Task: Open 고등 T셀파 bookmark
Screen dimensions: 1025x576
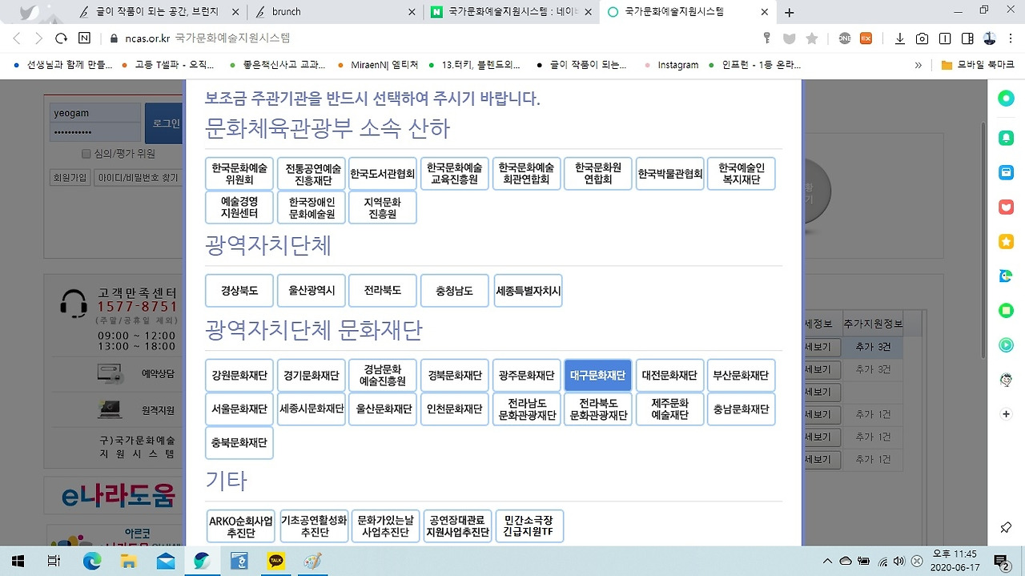Action: pyautogui.click(x=169, y=65)
